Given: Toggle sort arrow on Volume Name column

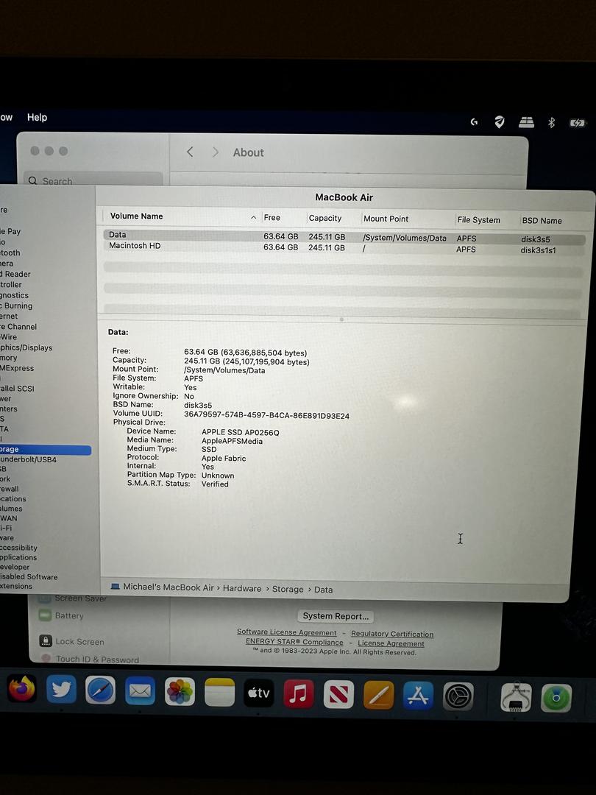Looking at the screenshot, I should pos(253,217).
